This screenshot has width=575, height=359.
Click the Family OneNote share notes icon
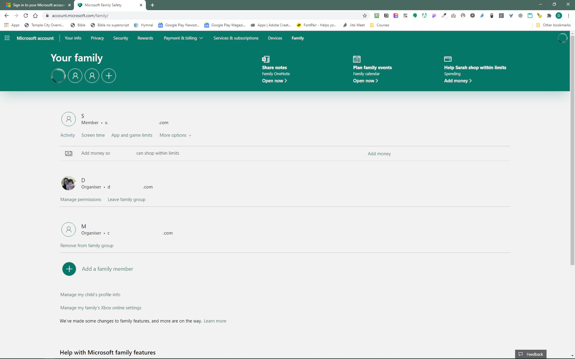(265, 59)
